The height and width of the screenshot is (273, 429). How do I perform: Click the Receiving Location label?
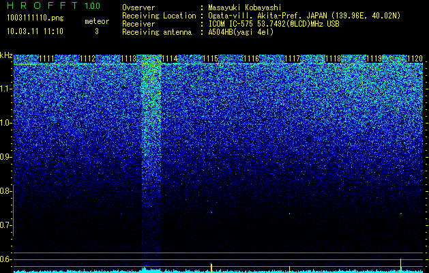coord(159,16)
